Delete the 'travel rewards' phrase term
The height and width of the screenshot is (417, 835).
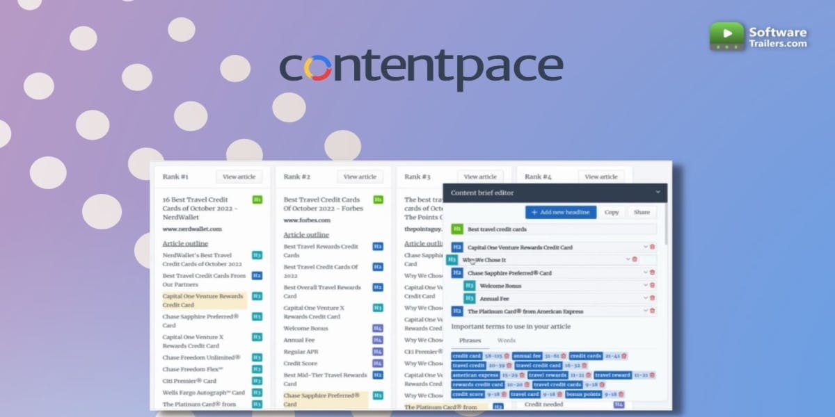[589, 375]
